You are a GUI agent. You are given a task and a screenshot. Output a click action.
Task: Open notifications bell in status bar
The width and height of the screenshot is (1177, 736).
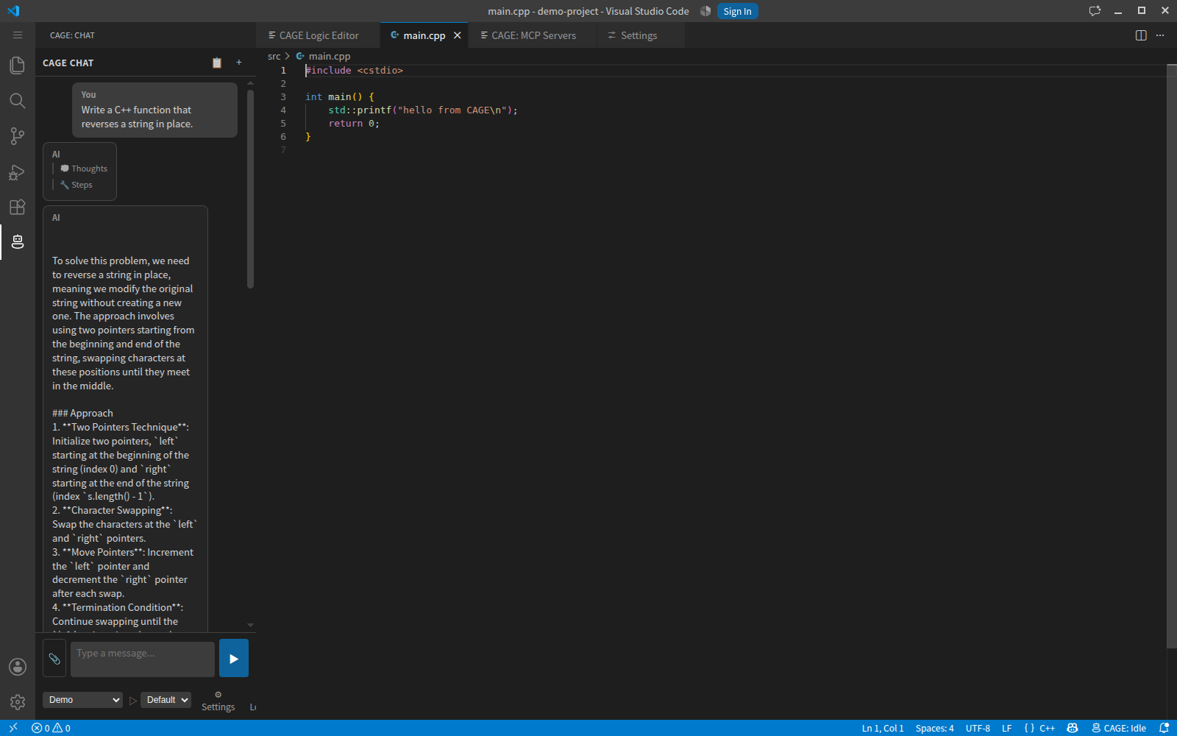[x=1164, y=728]
